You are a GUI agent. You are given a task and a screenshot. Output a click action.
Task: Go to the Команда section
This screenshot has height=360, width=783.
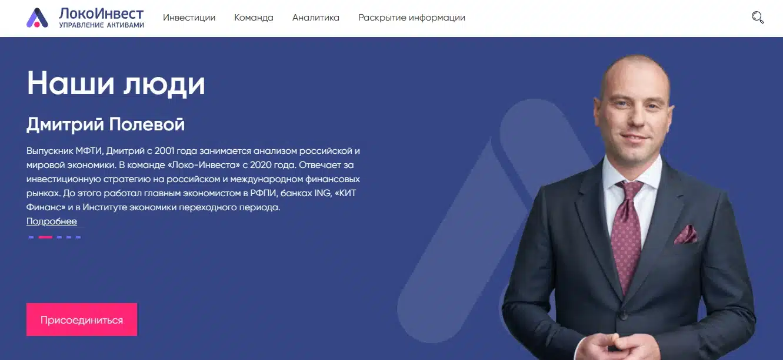coord(254,18)
